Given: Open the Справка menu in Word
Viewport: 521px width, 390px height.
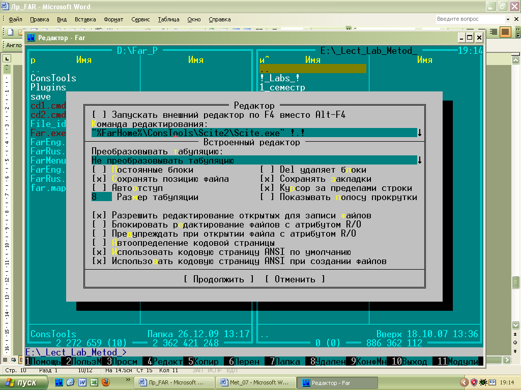Looking at the screenshot, I should point(220,19).
